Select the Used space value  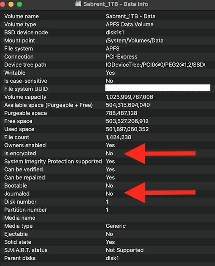[127, 129]
